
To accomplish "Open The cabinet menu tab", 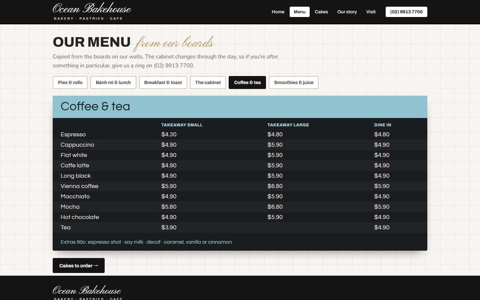I will coord(208,82).
